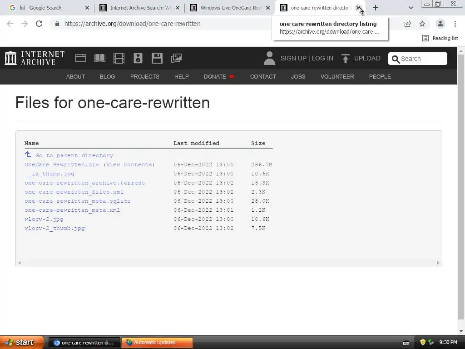Click the security shield tray icon
This screenshot has width=465, height=349.
[423, 342]
